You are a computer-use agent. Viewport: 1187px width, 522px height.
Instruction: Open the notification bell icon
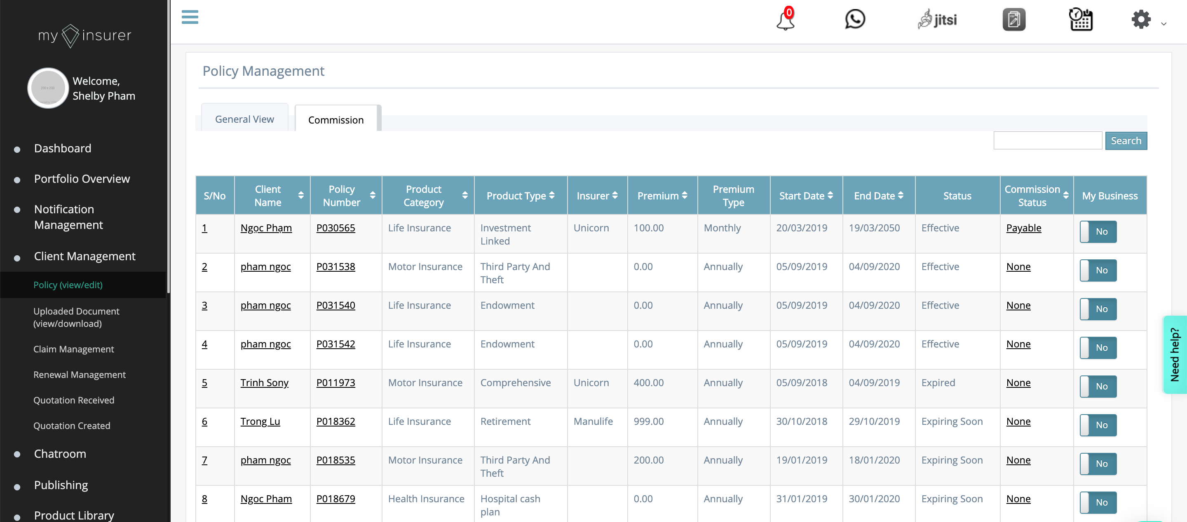(785, 20)
